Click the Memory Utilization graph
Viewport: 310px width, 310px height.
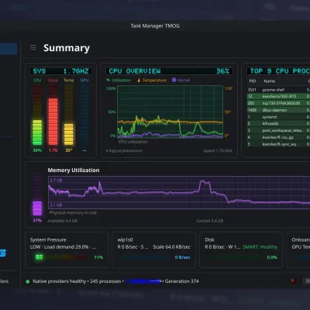tap(179, 193)
